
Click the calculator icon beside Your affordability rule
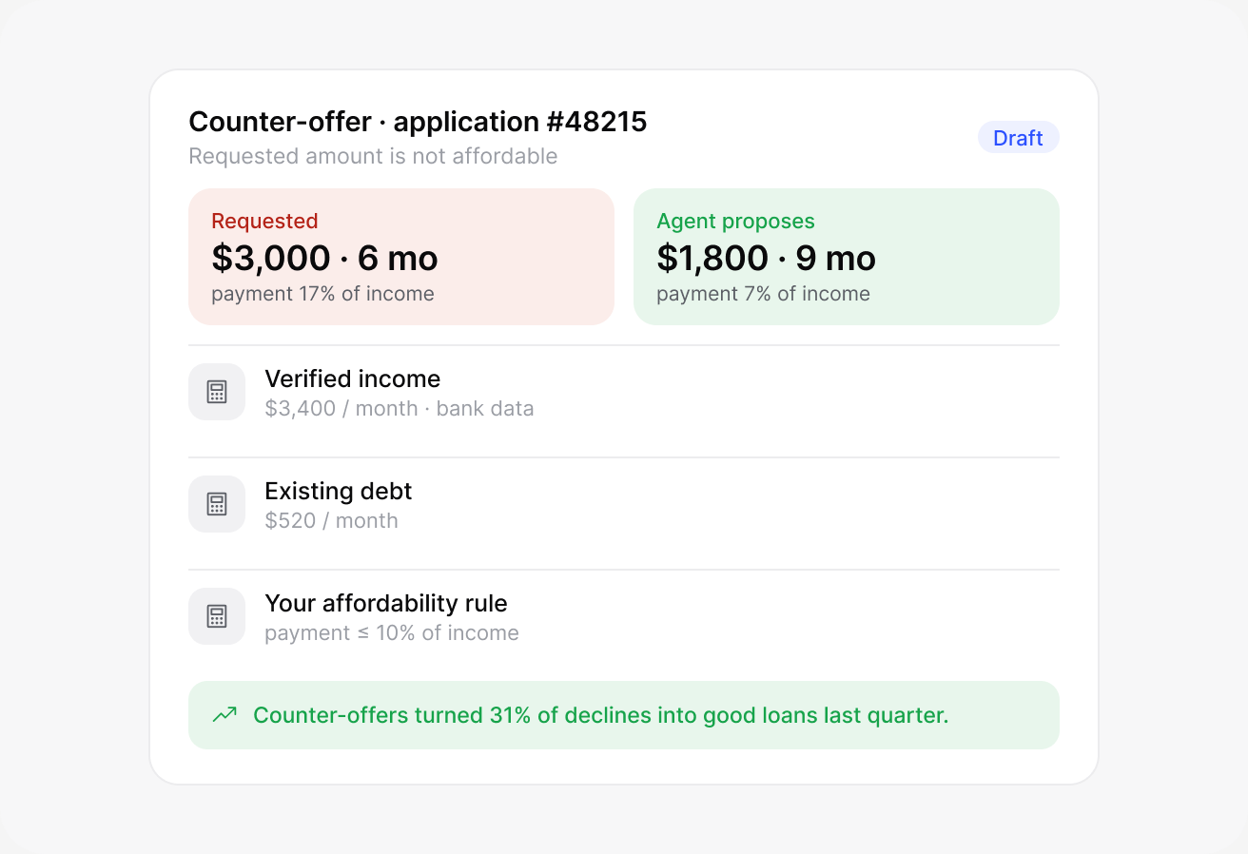click(x=217, y=616)
